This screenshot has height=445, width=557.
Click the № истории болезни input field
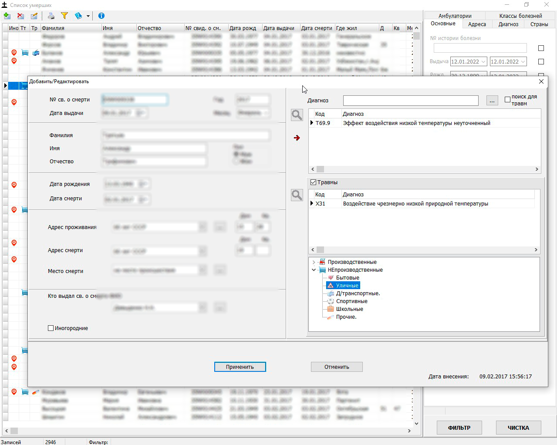(480, 48)
